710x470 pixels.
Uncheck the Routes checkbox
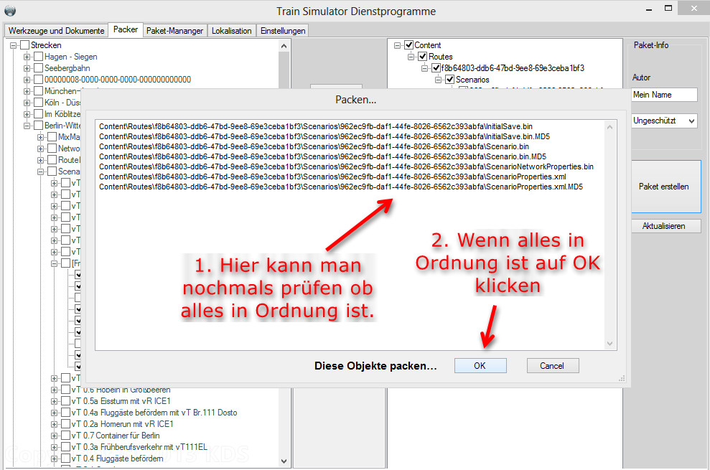tap(422, 57)
